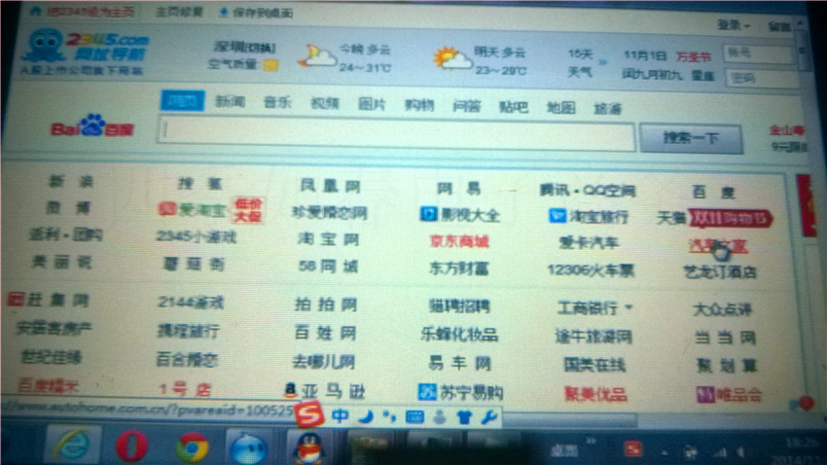Open QQ penguin icon on taskbar

309,448
